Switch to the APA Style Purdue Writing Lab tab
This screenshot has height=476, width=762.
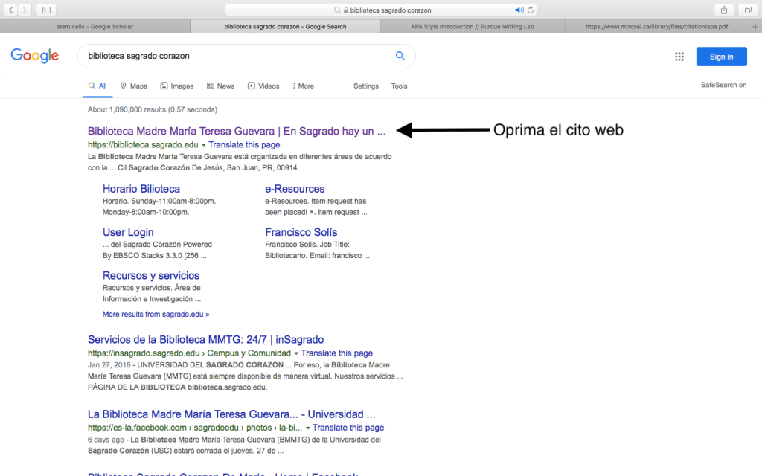click(x=473, y=26)
